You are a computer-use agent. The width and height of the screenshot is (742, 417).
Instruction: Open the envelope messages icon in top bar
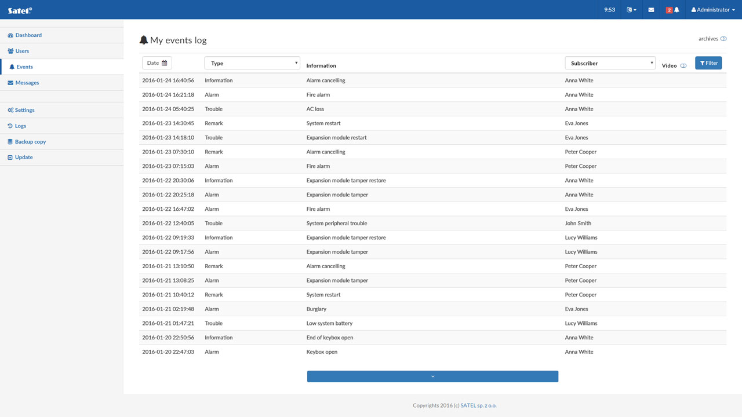pos(651,10)
